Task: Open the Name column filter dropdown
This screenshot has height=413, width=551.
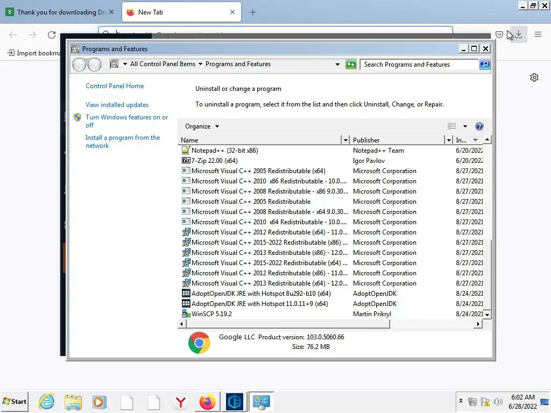Action: (345, 140)
